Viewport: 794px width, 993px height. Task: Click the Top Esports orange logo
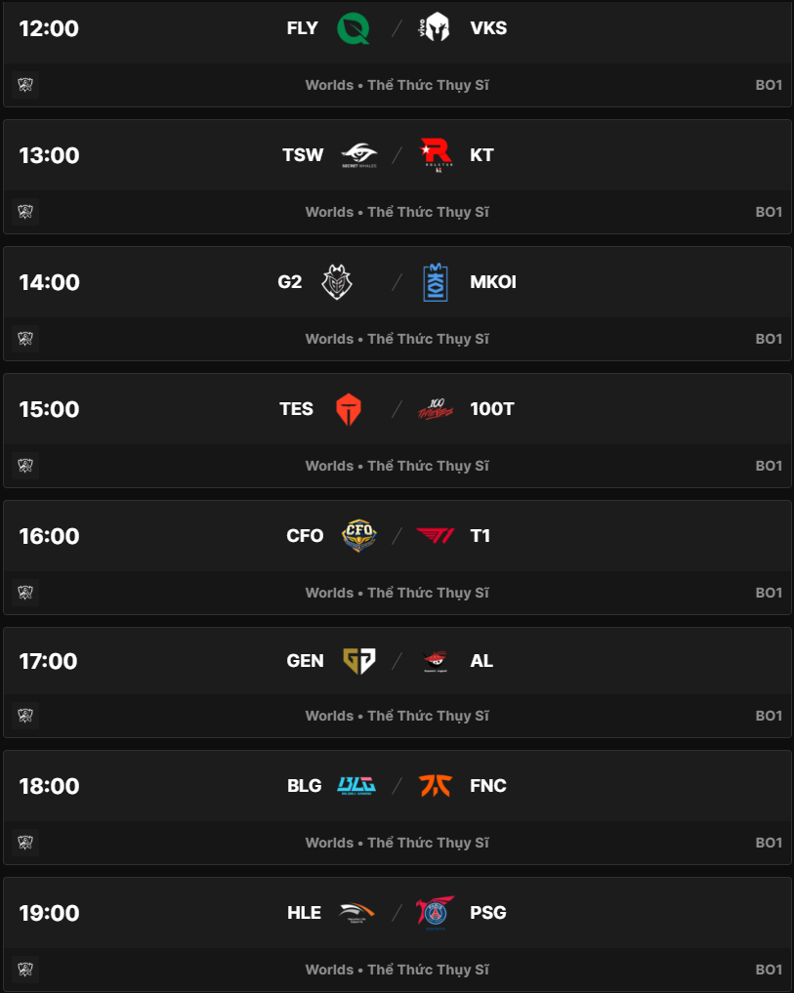pos(348,409)
